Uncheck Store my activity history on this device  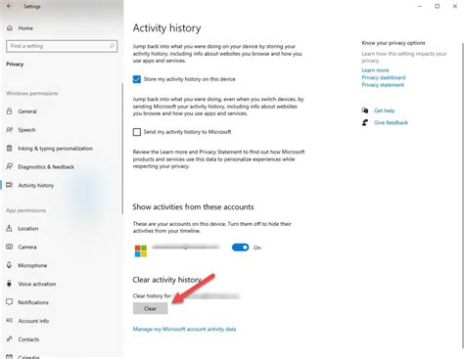click(x=137, y=79)
